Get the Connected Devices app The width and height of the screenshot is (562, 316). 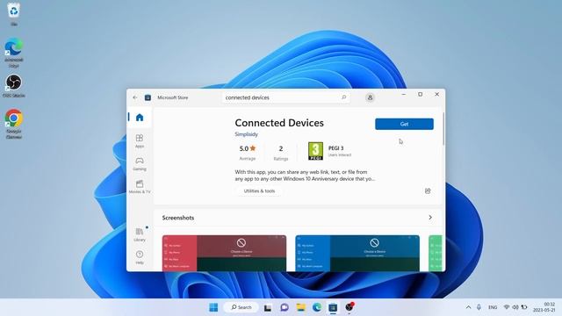[404, 124]
